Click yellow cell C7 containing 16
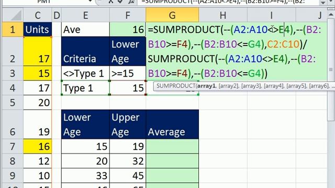This screenshot has width=335, height=188. point(37,146)
